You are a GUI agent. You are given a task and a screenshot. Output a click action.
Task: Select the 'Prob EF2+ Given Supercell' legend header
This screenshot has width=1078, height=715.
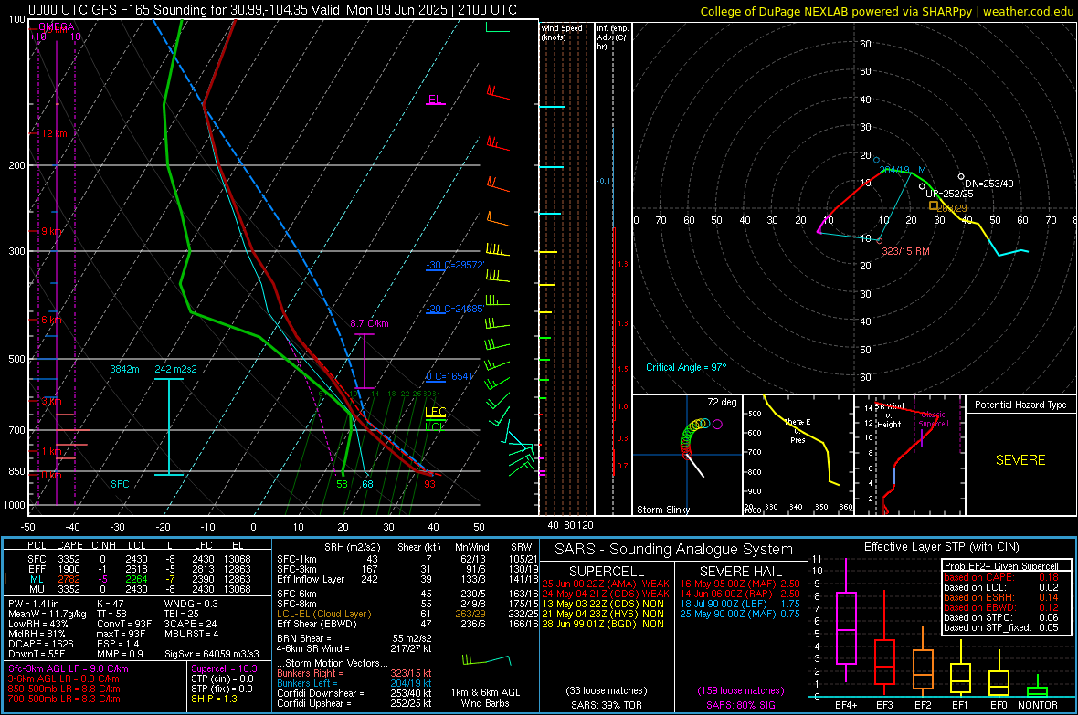coord(1001,566)
